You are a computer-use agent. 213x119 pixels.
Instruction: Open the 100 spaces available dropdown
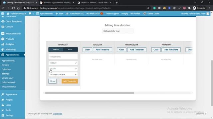(x=63, y=74)
